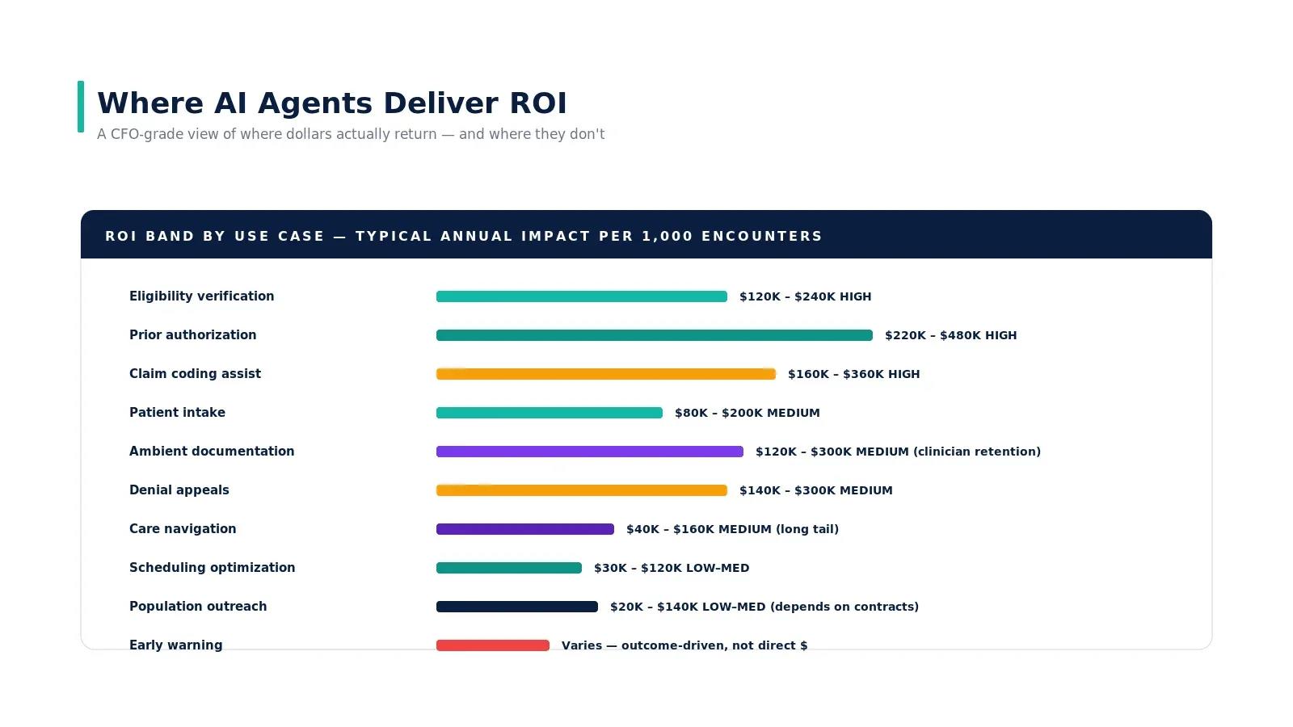Select the Prior authorization dark teal bar
Screen dimensions: 1293x727
point(655,335)
